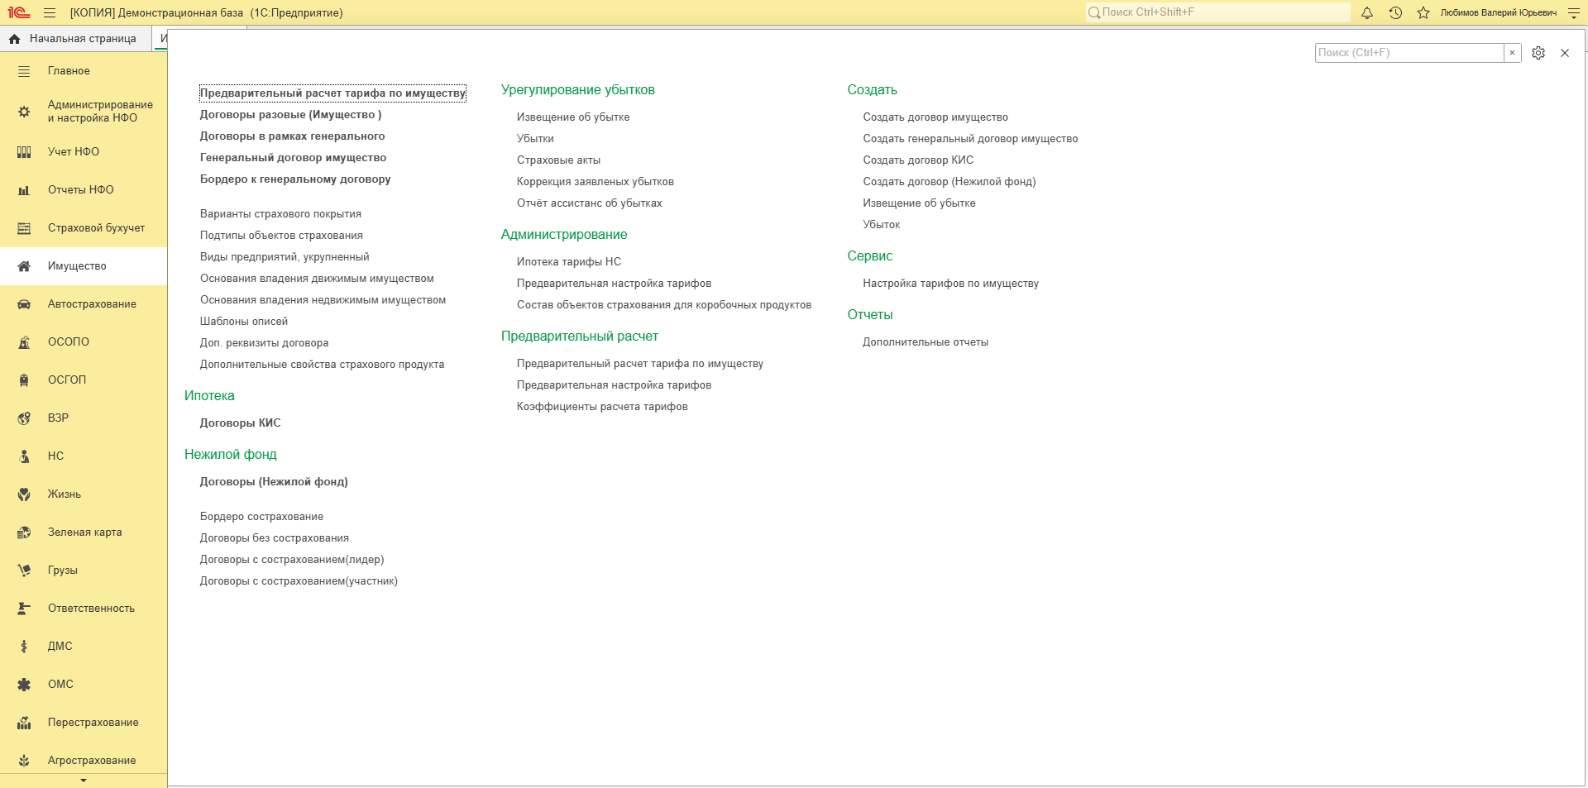Select the Автострахование car icon

coord(24,304)
